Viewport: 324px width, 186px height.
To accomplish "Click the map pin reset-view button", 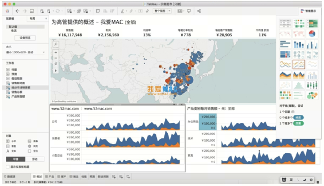I will coord(56,64).
